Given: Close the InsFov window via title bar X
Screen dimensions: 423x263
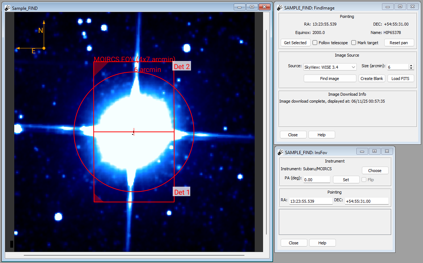Looking at the screenshot, I should 387,151.
